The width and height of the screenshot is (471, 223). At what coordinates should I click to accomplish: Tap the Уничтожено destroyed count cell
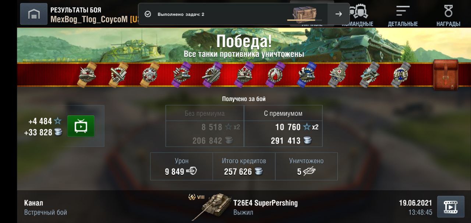(306, 166)
